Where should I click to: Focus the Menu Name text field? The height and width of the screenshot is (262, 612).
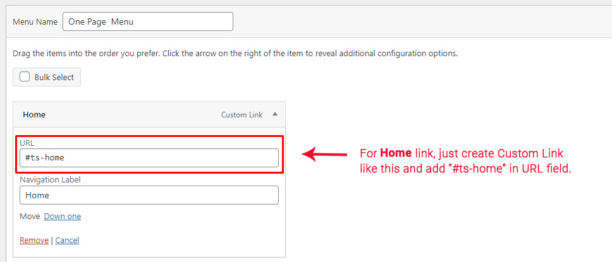(x=147, y=21)
